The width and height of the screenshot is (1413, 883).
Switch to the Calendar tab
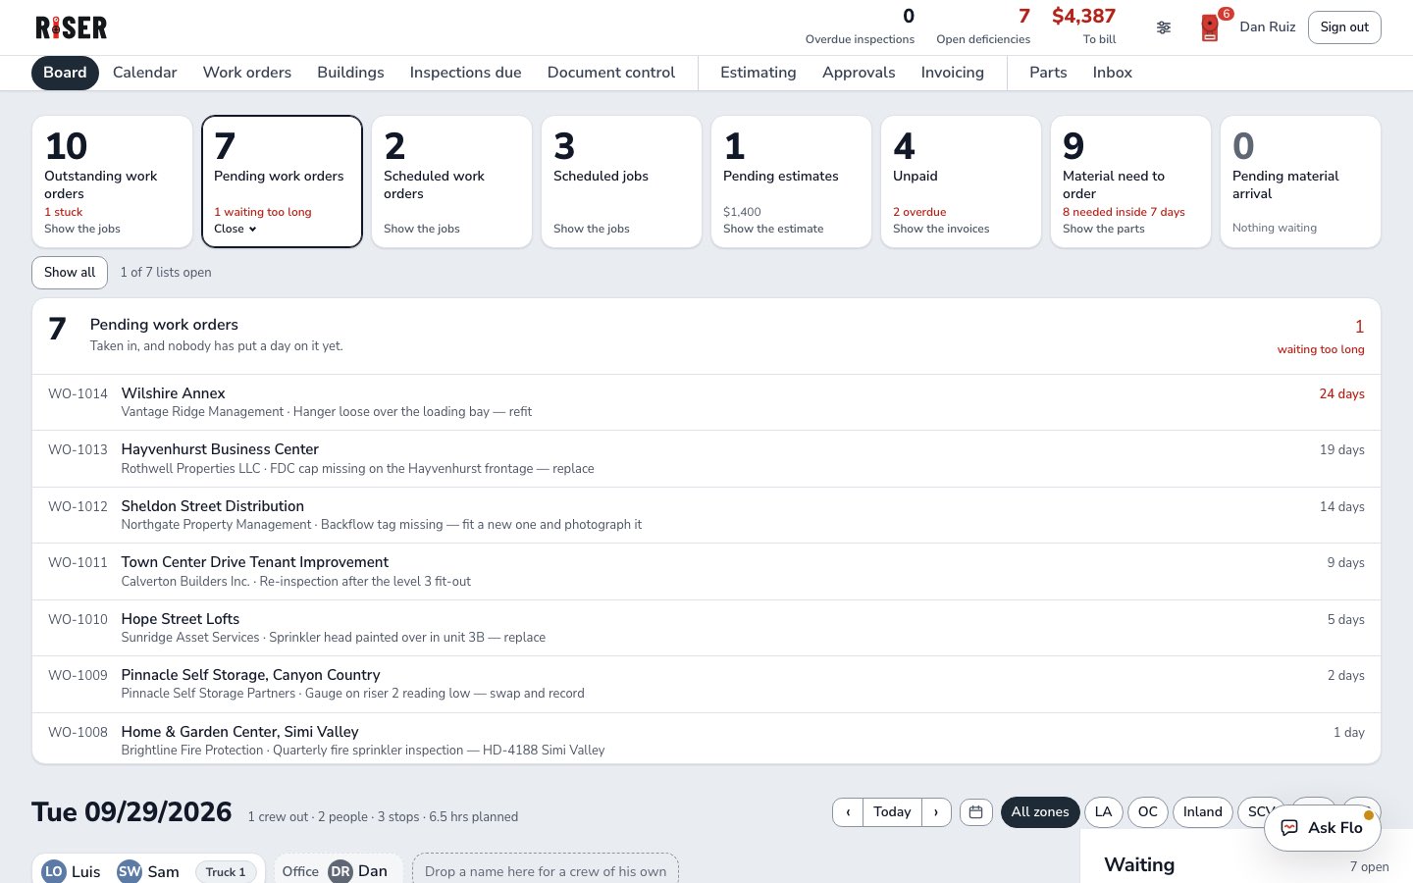145,73
